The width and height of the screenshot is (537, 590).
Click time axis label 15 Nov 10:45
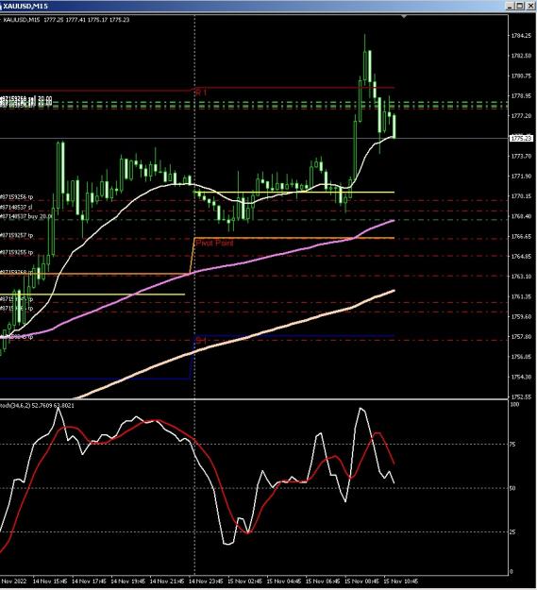[401, 582]
